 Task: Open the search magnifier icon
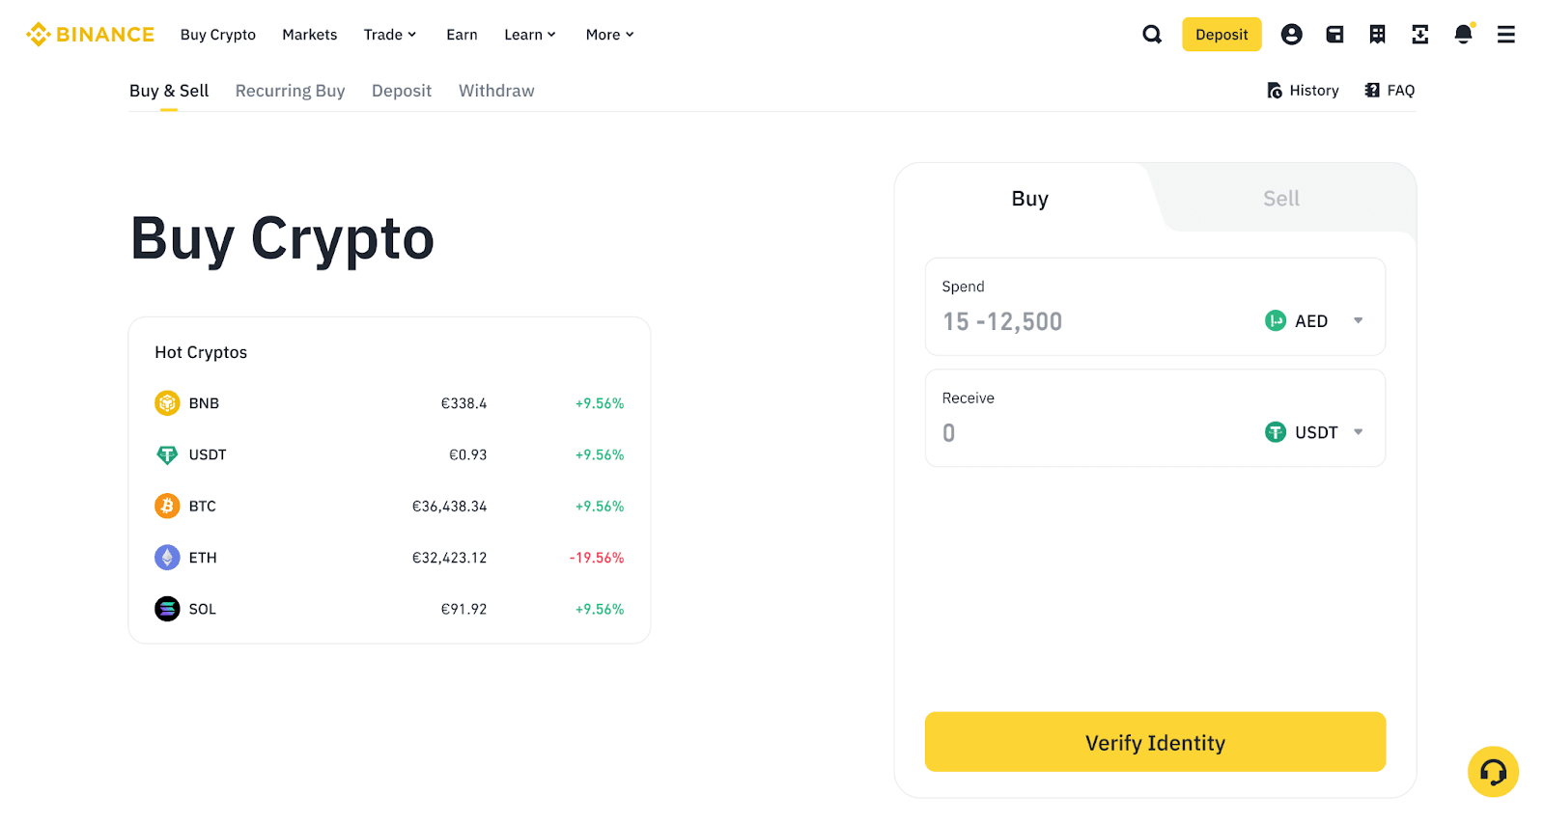pos(1152,35)
